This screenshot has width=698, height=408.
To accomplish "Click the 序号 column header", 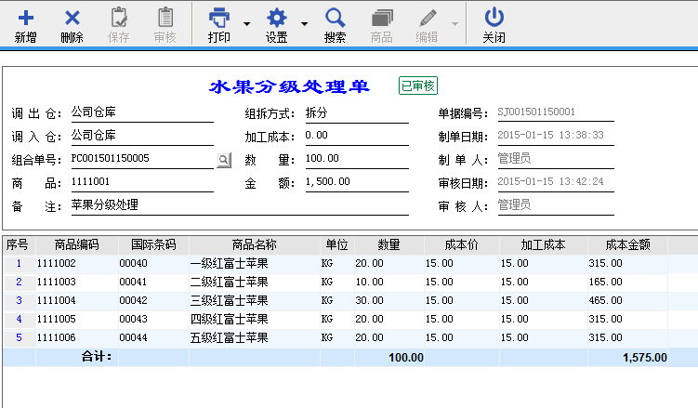I will 20,244.
